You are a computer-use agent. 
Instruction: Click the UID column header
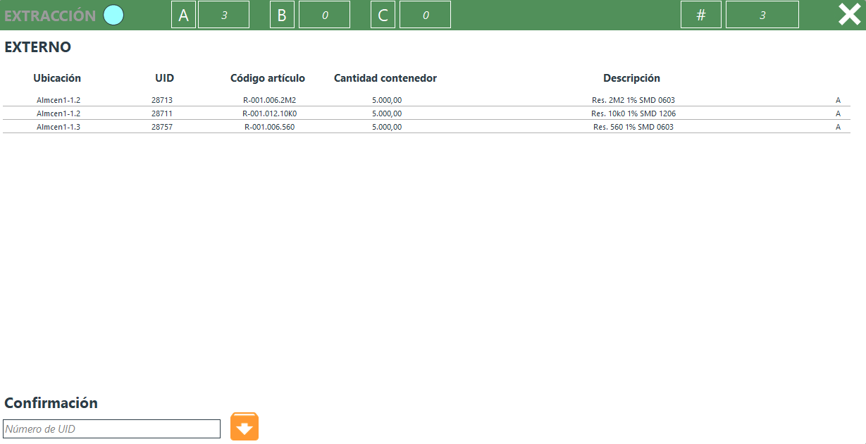[164, 78]
